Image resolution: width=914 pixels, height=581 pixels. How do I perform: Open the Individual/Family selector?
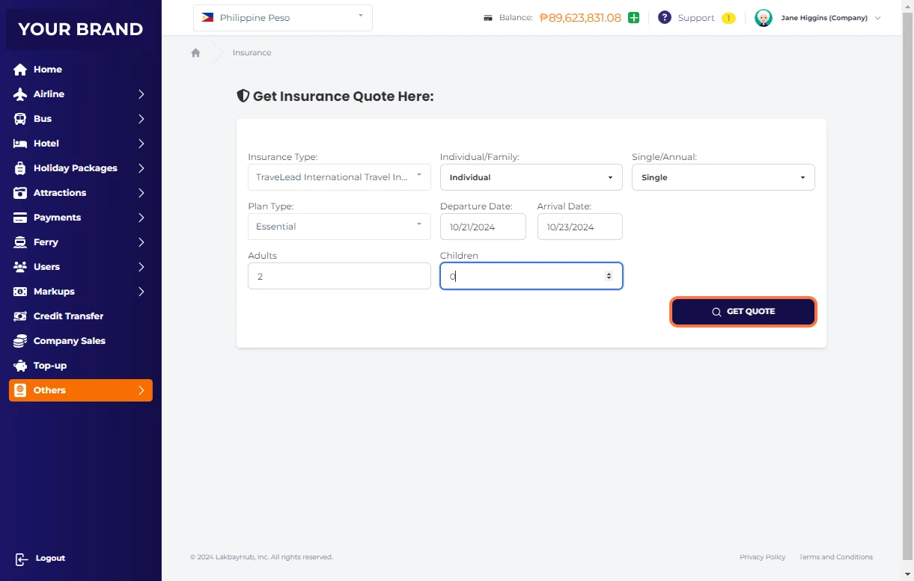coord(531,178)
